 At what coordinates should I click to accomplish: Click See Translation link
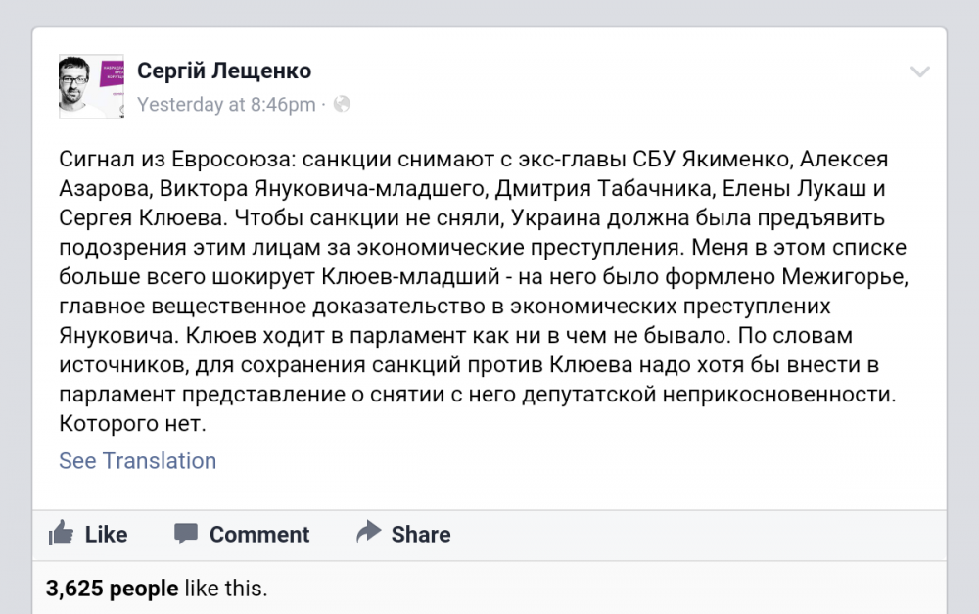tap(137, 461)
